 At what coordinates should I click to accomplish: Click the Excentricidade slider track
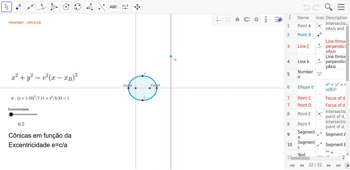(24, 114)
